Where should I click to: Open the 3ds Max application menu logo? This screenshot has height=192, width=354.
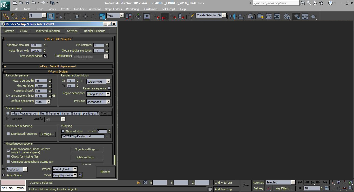pos(5,5)
